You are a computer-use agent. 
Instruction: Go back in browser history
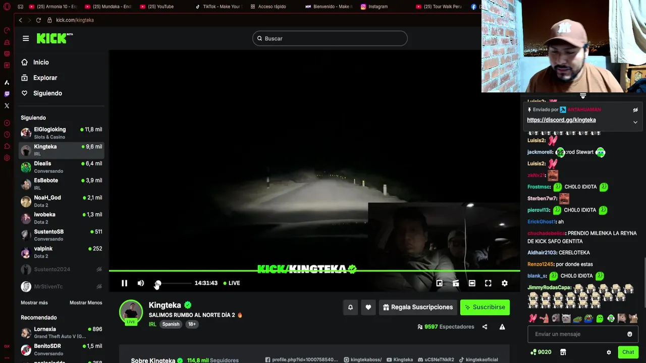tap(20, 20)
